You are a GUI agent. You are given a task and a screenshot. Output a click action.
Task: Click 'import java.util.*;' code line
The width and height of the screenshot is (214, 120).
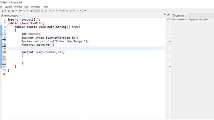tap(24, 20)
